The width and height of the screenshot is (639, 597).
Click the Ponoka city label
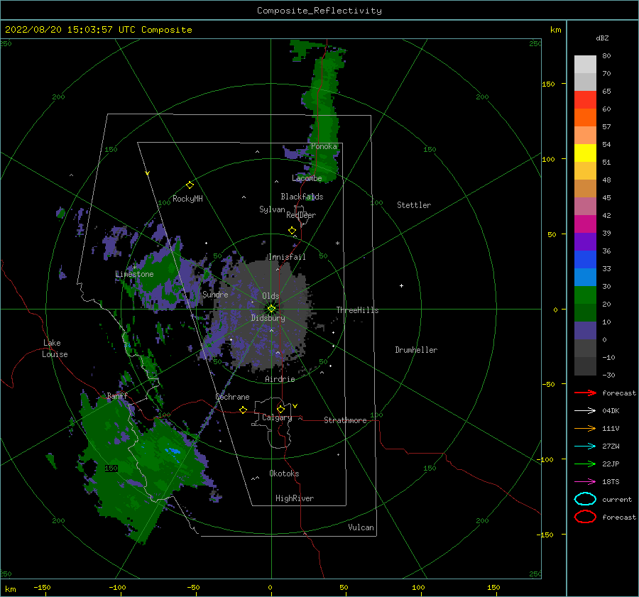coord(324,146)
